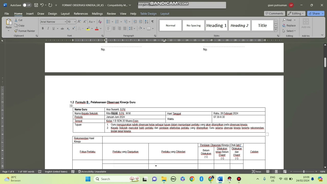Align text right
This screenshot has height=184, width=327.
tap(119, 28)
